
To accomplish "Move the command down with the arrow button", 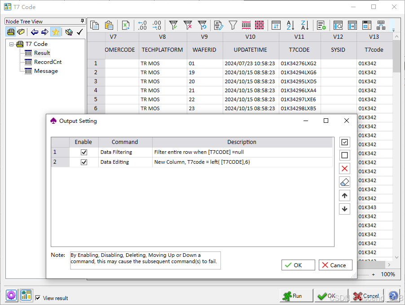I will pos(344,209).
